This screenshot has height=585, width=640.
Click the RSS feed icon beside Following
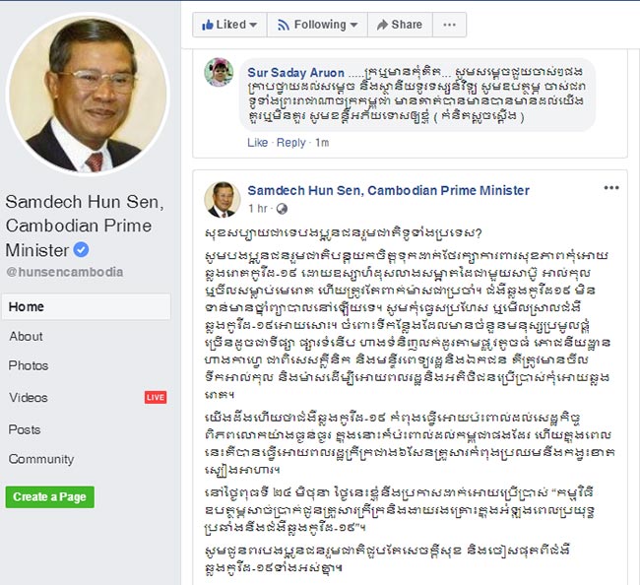(x=284, y=25)
